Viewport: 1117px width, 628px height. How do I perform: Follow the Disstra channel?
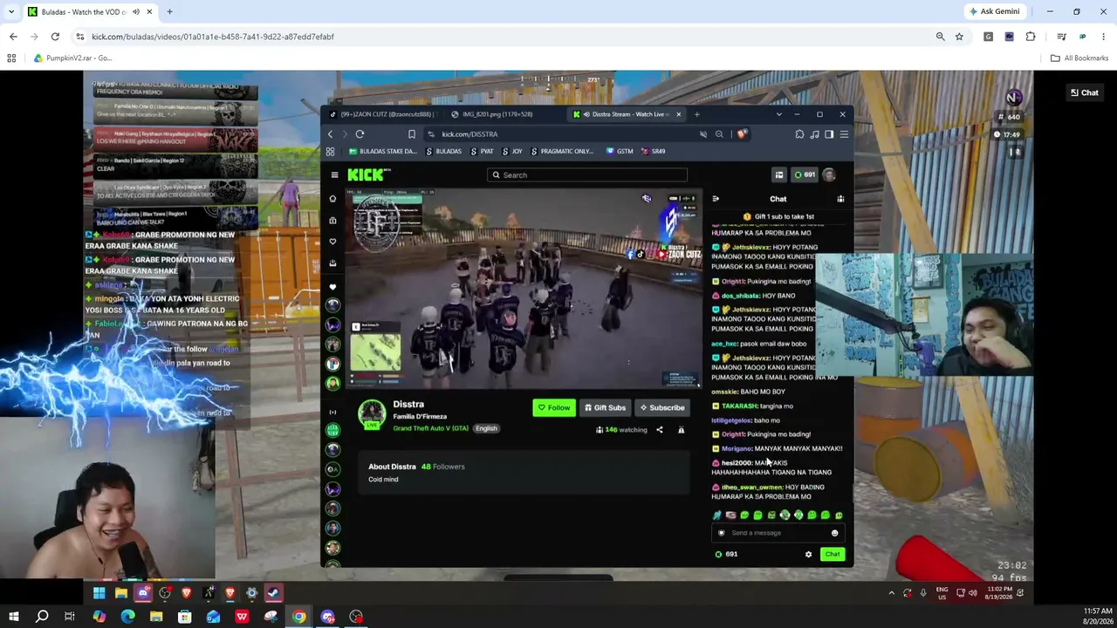pos(554,407)
